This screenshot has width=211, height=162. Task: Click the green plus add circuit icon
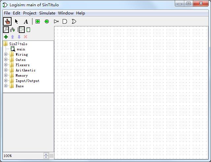point(6,37)
